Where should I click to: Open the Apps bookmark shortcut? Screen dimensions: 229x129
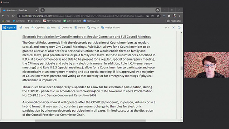6,21
